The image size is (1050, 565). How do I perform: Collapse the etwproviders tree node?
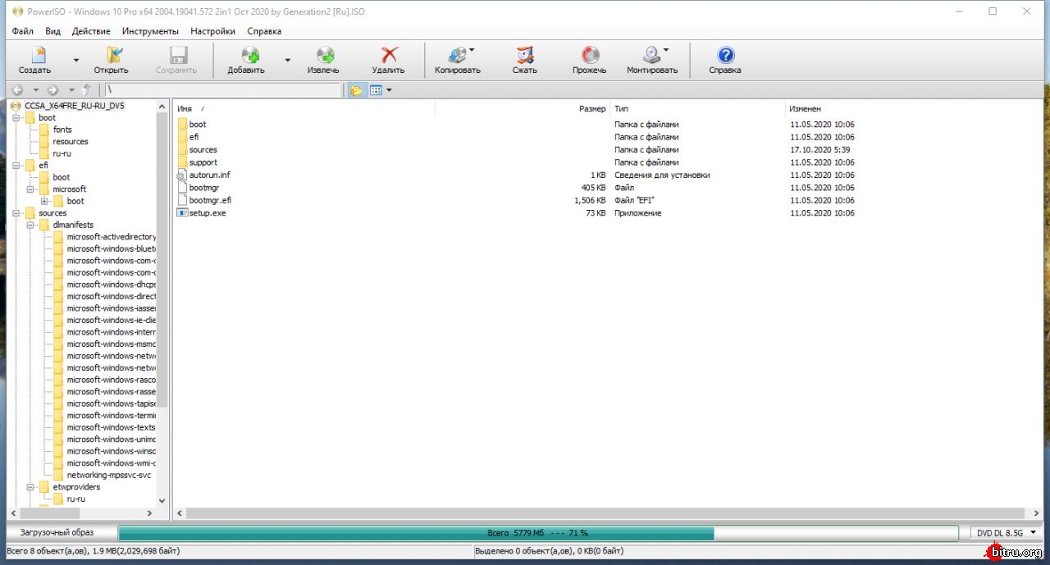click(30, 487)
